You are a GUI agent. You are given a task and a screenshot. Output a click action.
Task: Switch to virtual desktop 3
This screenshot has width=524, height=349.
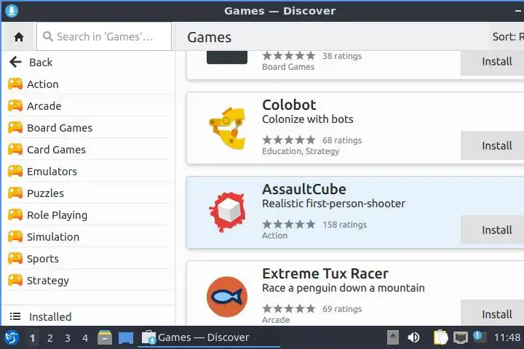[67, 338]
